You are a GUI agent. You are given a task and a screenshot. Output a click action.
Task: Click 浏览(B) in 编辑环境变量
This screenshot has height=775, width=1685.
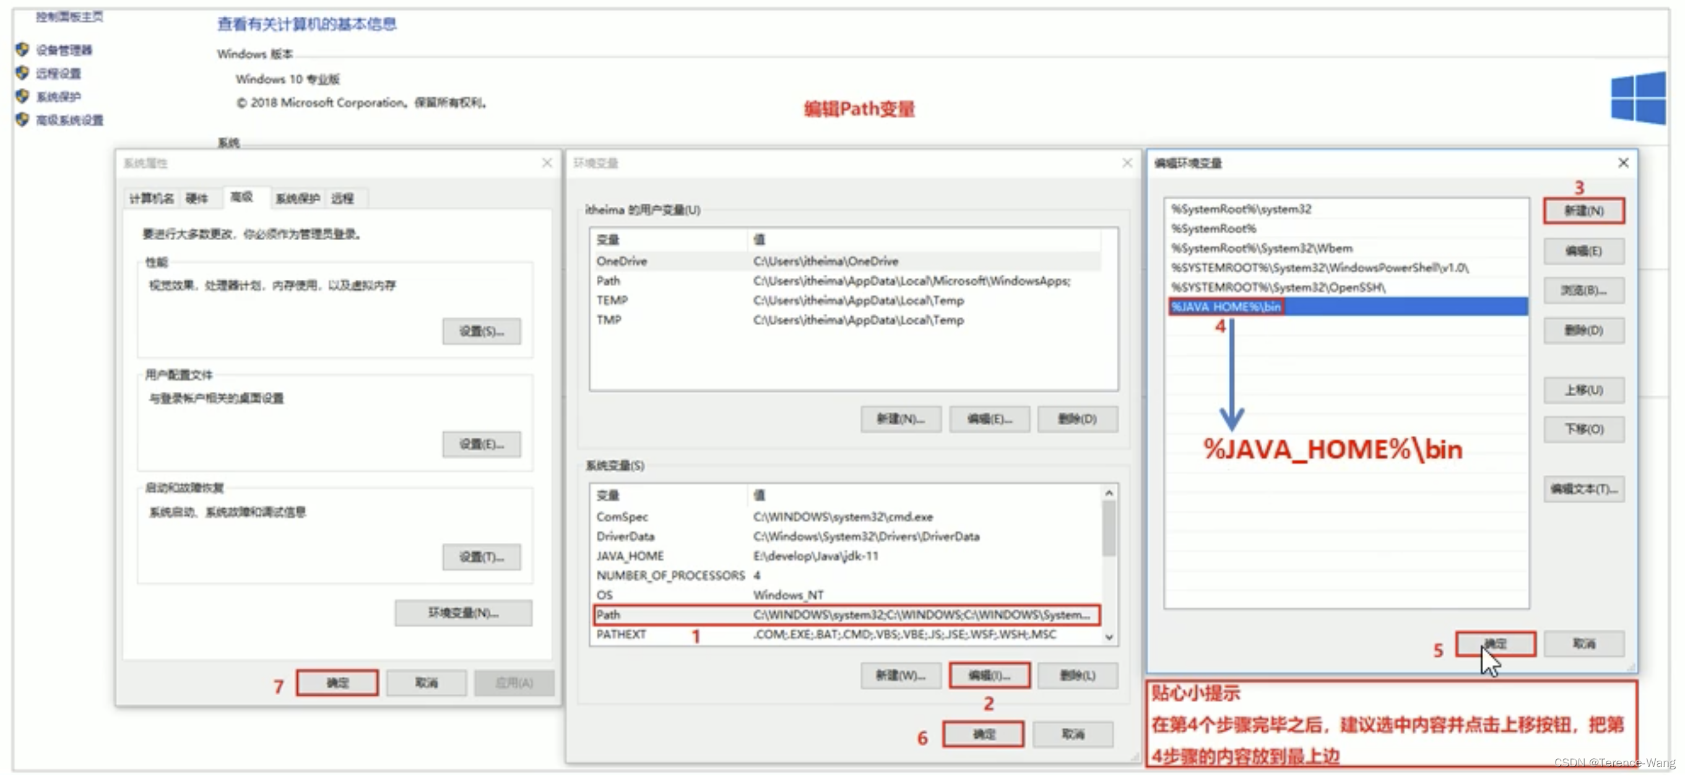(x=1583, y=290)
